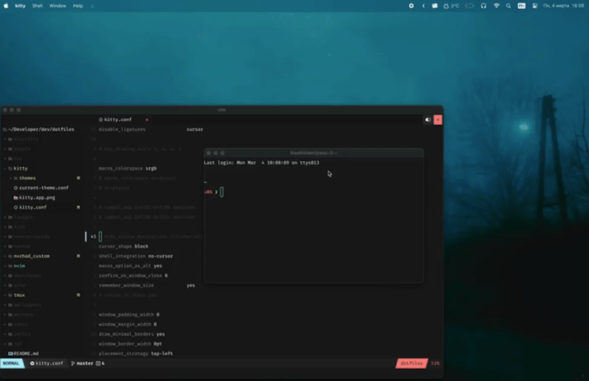Viewport: 589px width, 381px height.
Task: Switch the keyboard input source
Action: (521, 5)
